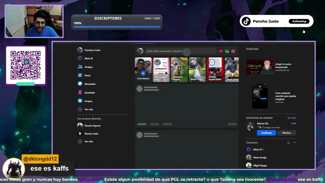View América Esports Dota2 story
This screenshot has width=325, height=183.
[215, 70]
